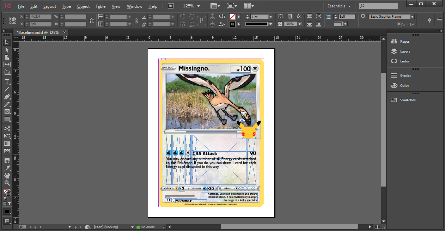Open the Essentials workspace dropdown
This screenshot has width=445, height=231.
339,6
